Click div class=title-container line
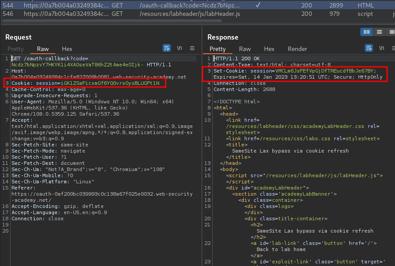 click(286, 219)
